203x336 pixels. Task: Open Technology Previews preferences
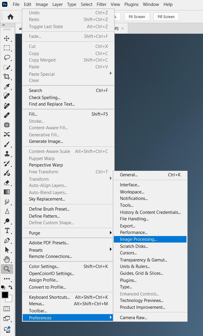tap(150, 301)
